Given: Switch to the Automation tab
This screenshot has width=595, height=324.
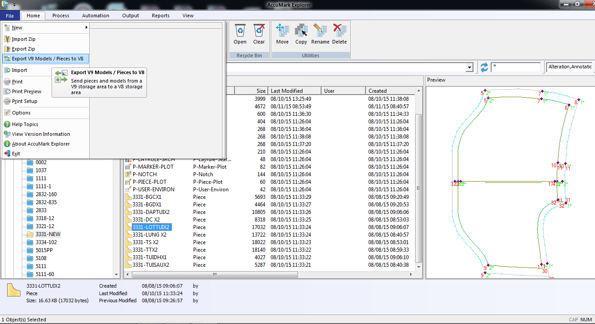Looking at the screenshot, I should [x=95, y=16].
